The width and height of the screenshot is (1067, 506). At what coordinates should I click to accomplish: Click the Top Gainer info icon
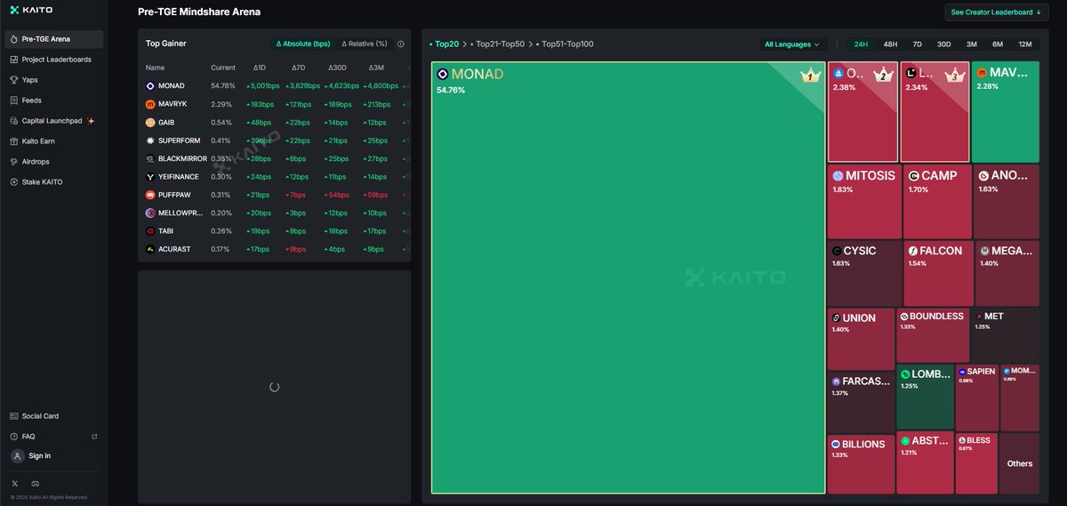400,44
